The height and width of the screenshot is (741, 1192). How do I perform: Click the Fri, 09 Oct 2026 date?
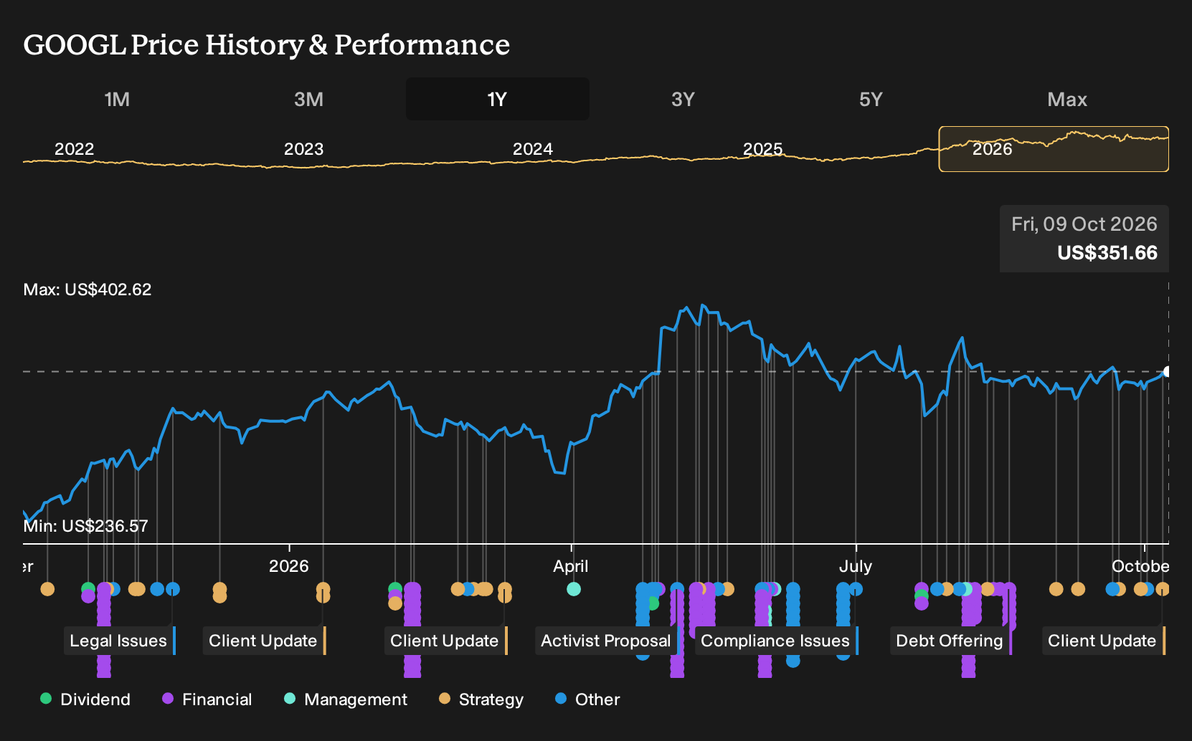tap(1084, 224)
